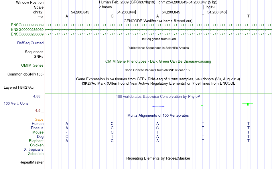This screenshot has width=272, height=169.
Task: Click the Layered H3K27Ac label
Action: tap(19, 88)
